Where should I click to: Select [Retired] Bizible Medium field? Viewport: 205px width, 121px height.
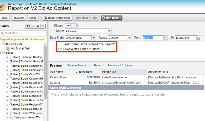[27, 96]
